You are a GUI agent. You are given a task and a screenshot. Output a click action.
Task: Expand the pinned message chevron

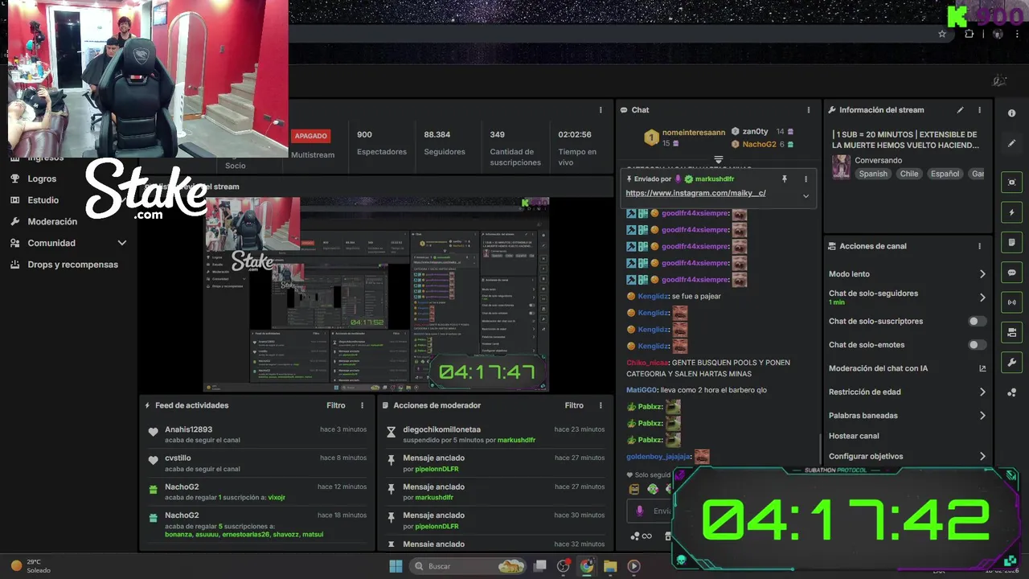(806, 195)
